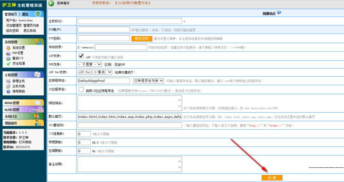Focus the 存放目录 path input field
The width and height of the screenshot is (344, 182).
pos(121,47)
